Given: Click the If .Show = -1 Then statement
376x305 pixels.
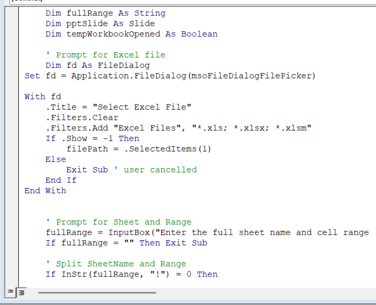Looking at the screenshot, I should pyautogui.click(x=92, y=138).
